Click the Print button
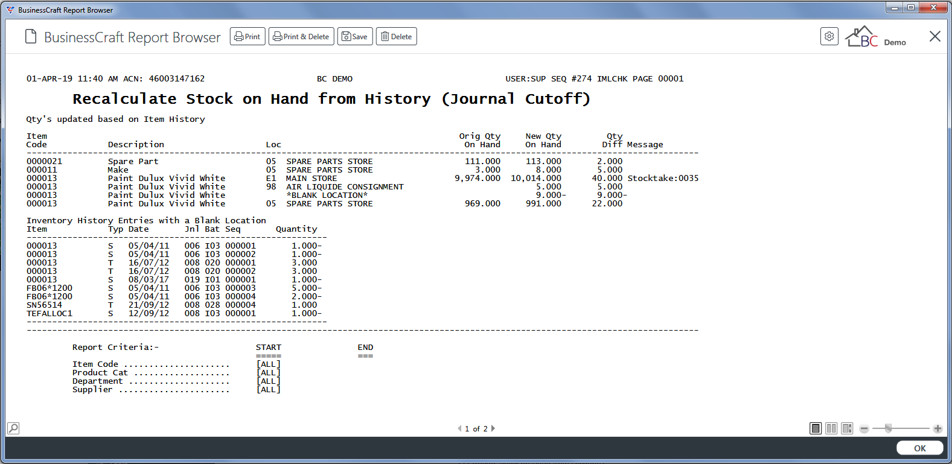 pyautogui.click(x=248, y=36)
